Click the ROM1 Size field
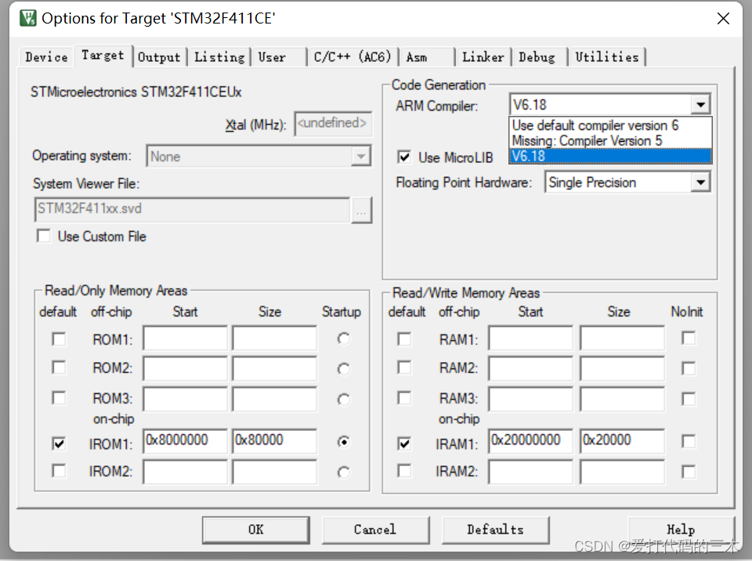 coord(275,338)
